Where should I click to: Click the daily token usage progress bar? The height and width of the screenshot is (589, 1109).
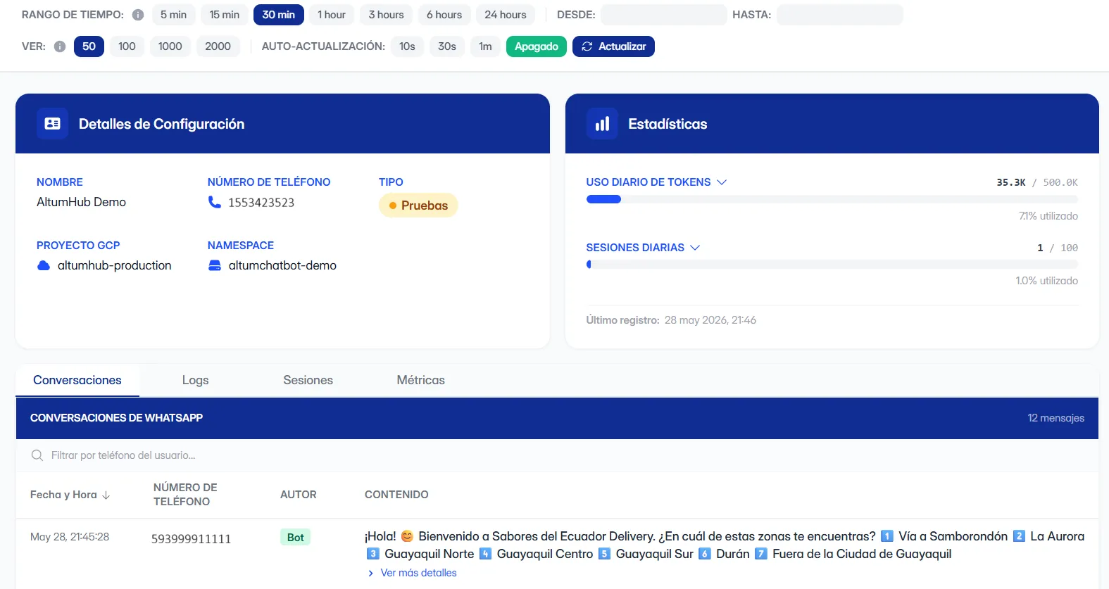[x=832, y=199]
